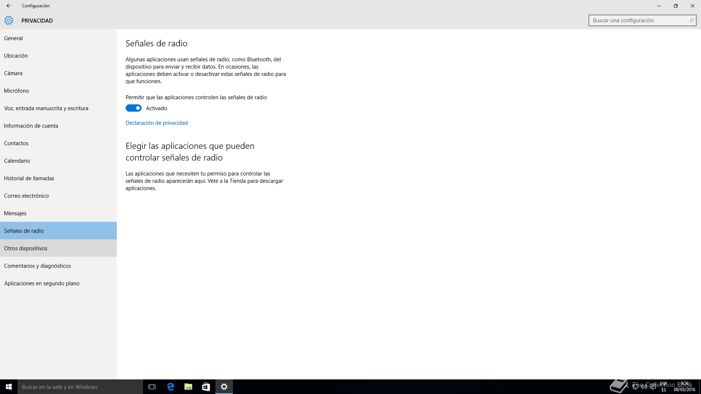Open Action Center notifications icon
The image size is (701, 394).
653,387
